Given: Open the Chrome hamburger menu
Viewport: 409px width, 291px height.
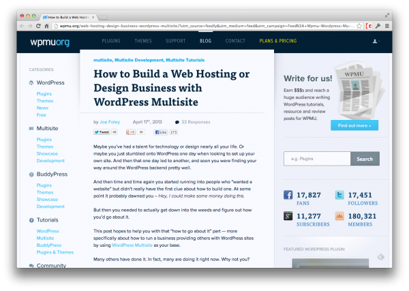Looking at the screenshot, I should point(387,26).
